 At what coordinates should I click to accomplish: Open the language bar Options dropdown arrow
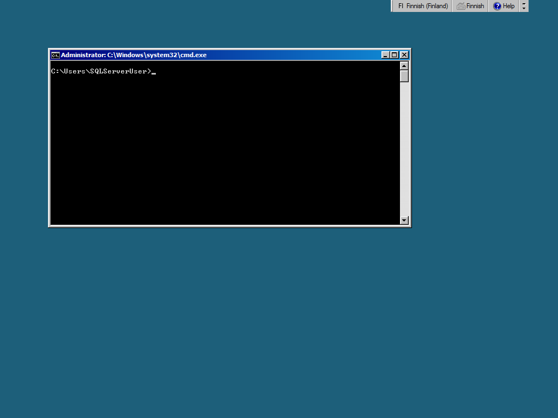pos(524,9)
